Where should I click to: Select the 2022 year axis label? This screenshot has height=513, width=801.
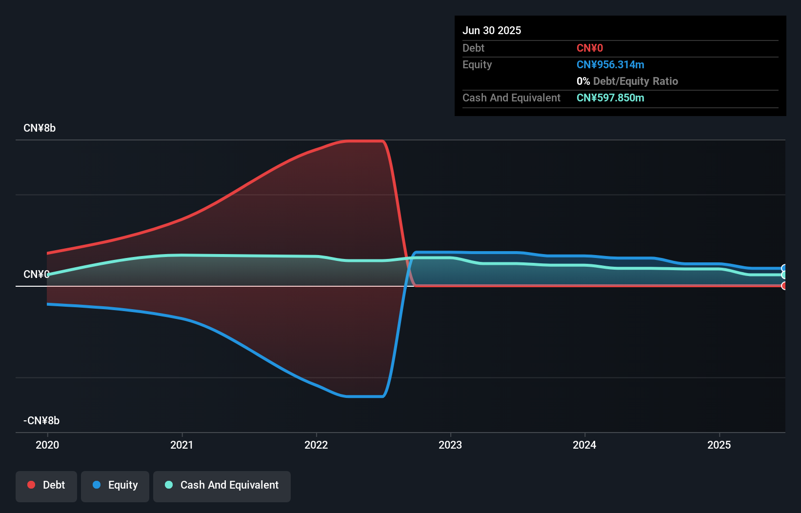[316, 445]
